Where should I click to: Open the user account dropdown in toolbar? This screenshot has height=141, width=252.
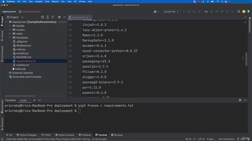click(156, 11)
